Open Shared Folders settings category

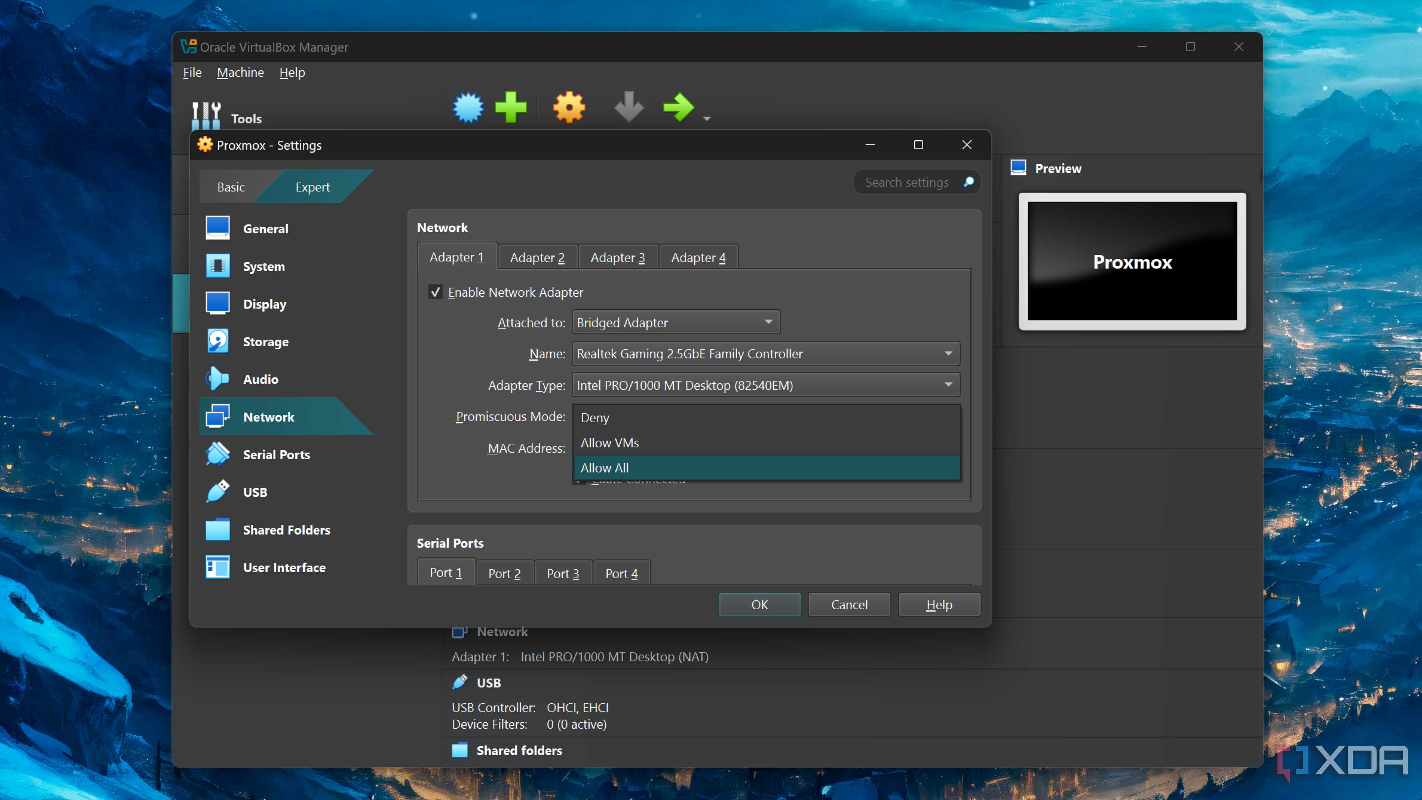point(286,530)
